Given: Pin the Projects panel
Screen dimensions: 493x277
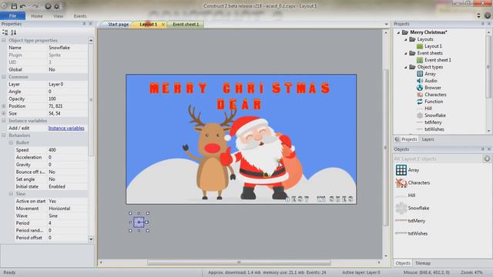Looking at the screenshot, I should (483, 24).
